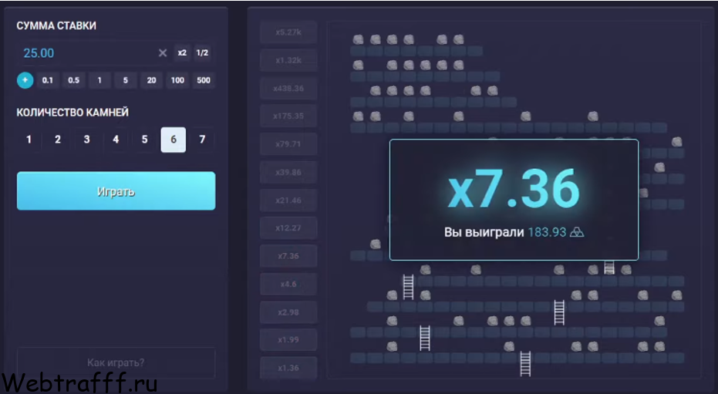
Task: Click the x1.36 multiplier label
Action: tap(288, 368)
